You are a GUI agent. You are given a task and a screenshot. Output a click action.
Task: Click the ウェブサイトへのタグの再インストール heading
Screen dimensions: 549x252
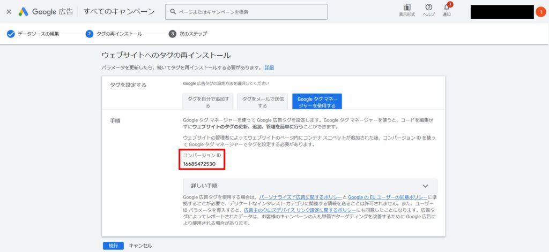[166, 55]
